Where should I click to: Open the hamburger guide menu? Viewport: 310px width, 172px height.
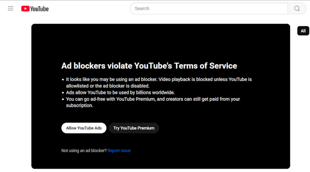tap(11, 8)
